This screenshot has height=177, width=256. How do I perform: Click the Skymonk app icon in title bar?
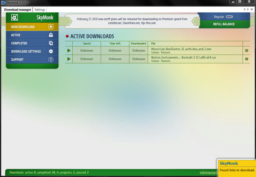3,2
